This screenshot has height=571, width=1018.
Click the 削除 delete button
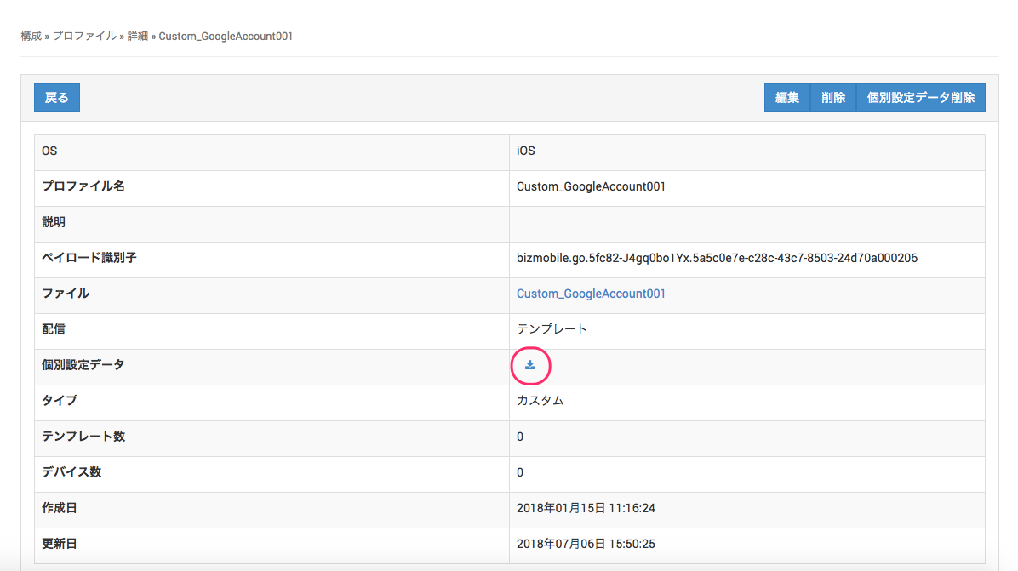tap(832, 98)
